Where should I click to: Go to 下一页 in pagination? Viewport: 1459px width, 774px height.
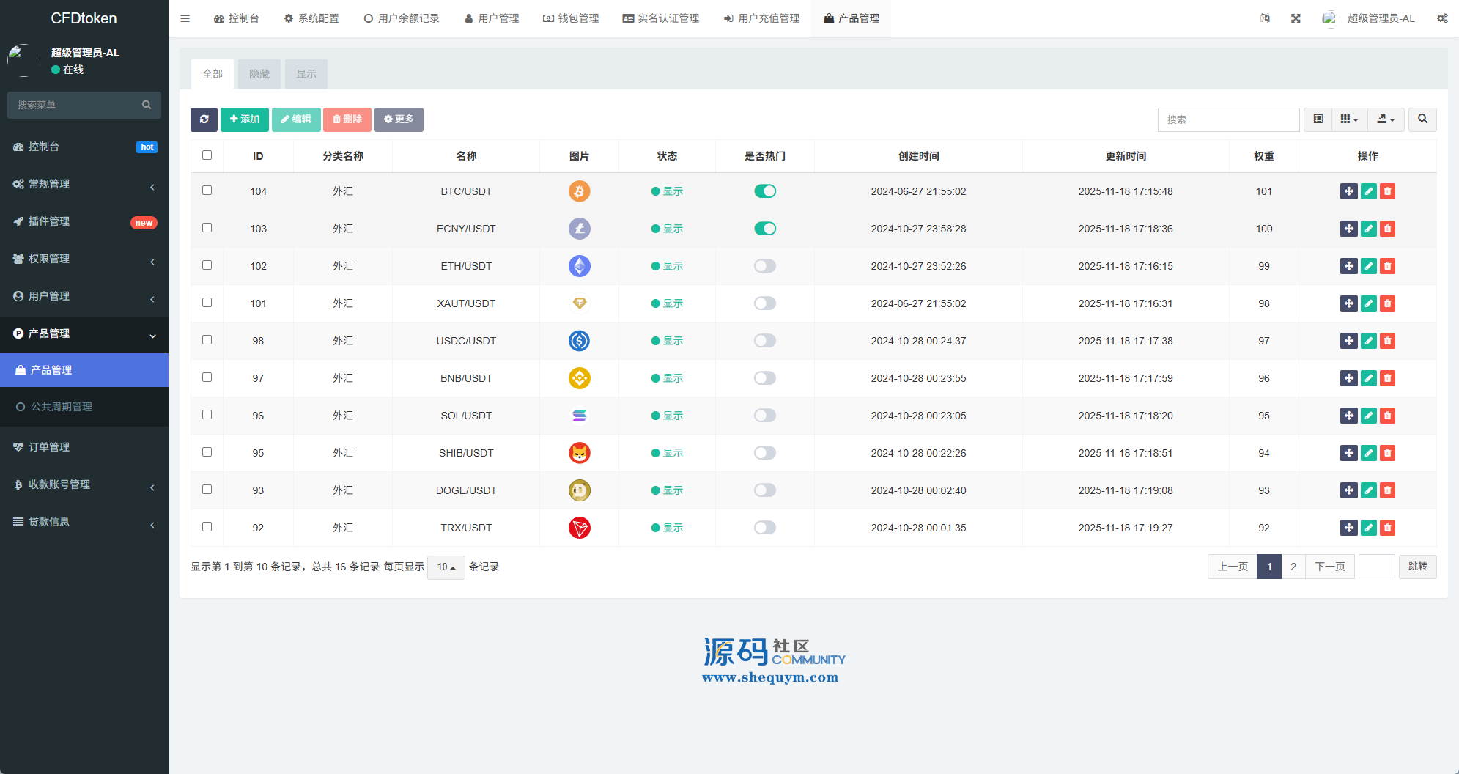coord(1329,567)
